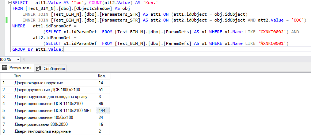Viewport: 311px width, 135px height.
Task: Select row header 4 in results
Action: pyautogui.click(x=6, y=104)
